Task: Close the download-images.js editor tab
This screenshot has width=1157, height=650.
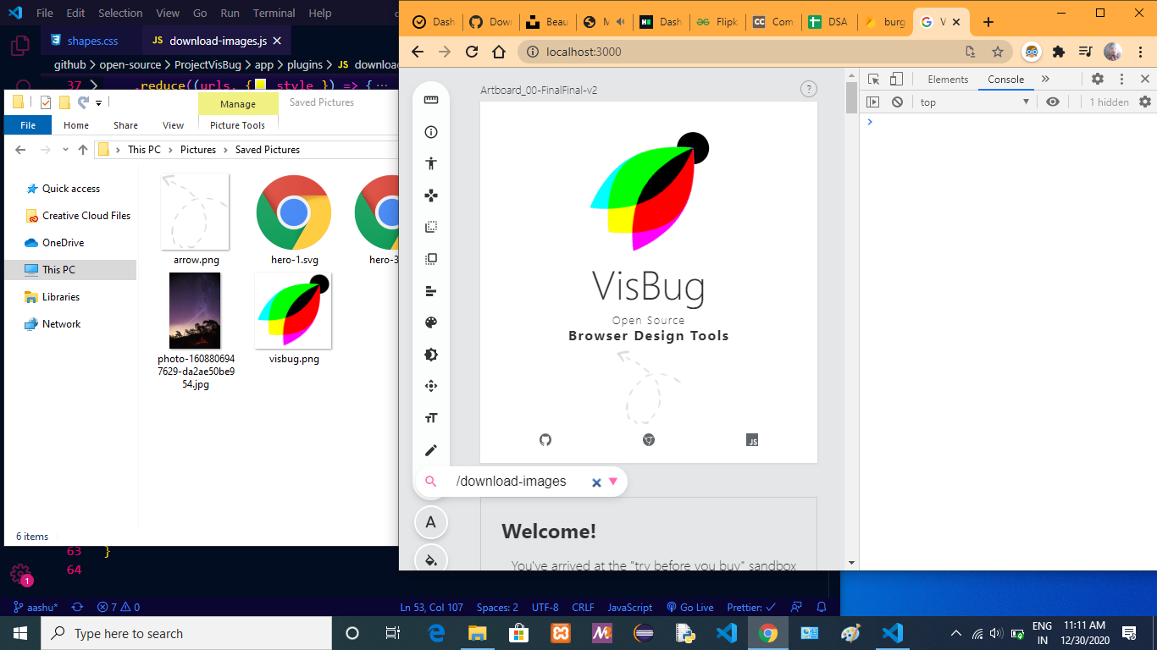Action: click(277, 41)
